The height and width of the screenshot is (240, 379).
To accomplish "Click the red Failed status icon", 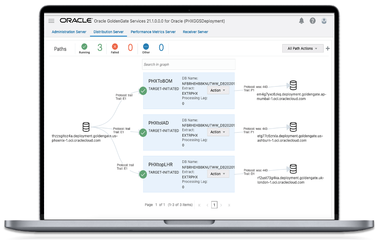I will (x=115, y=46).
